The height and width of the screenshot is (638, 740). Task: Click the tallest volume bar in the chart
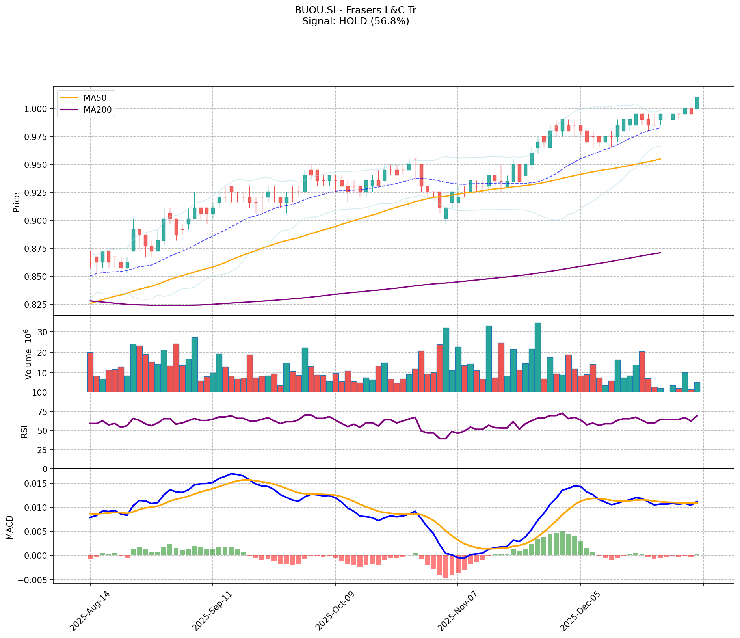[x=537, y=357]
